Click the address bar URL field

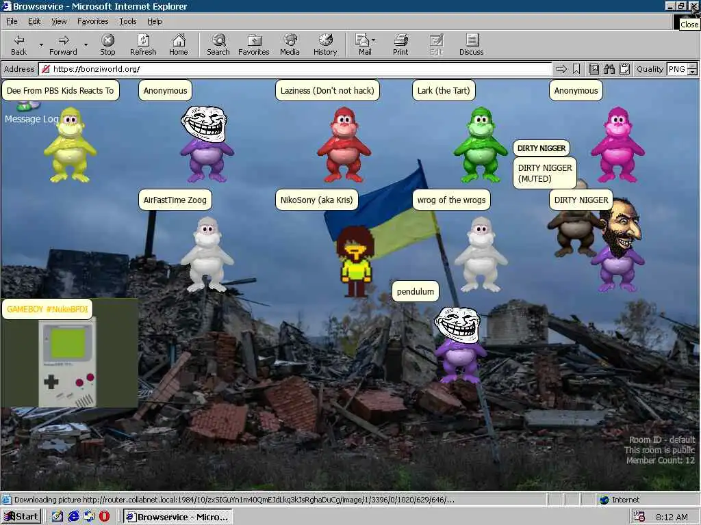pos(295,69)
